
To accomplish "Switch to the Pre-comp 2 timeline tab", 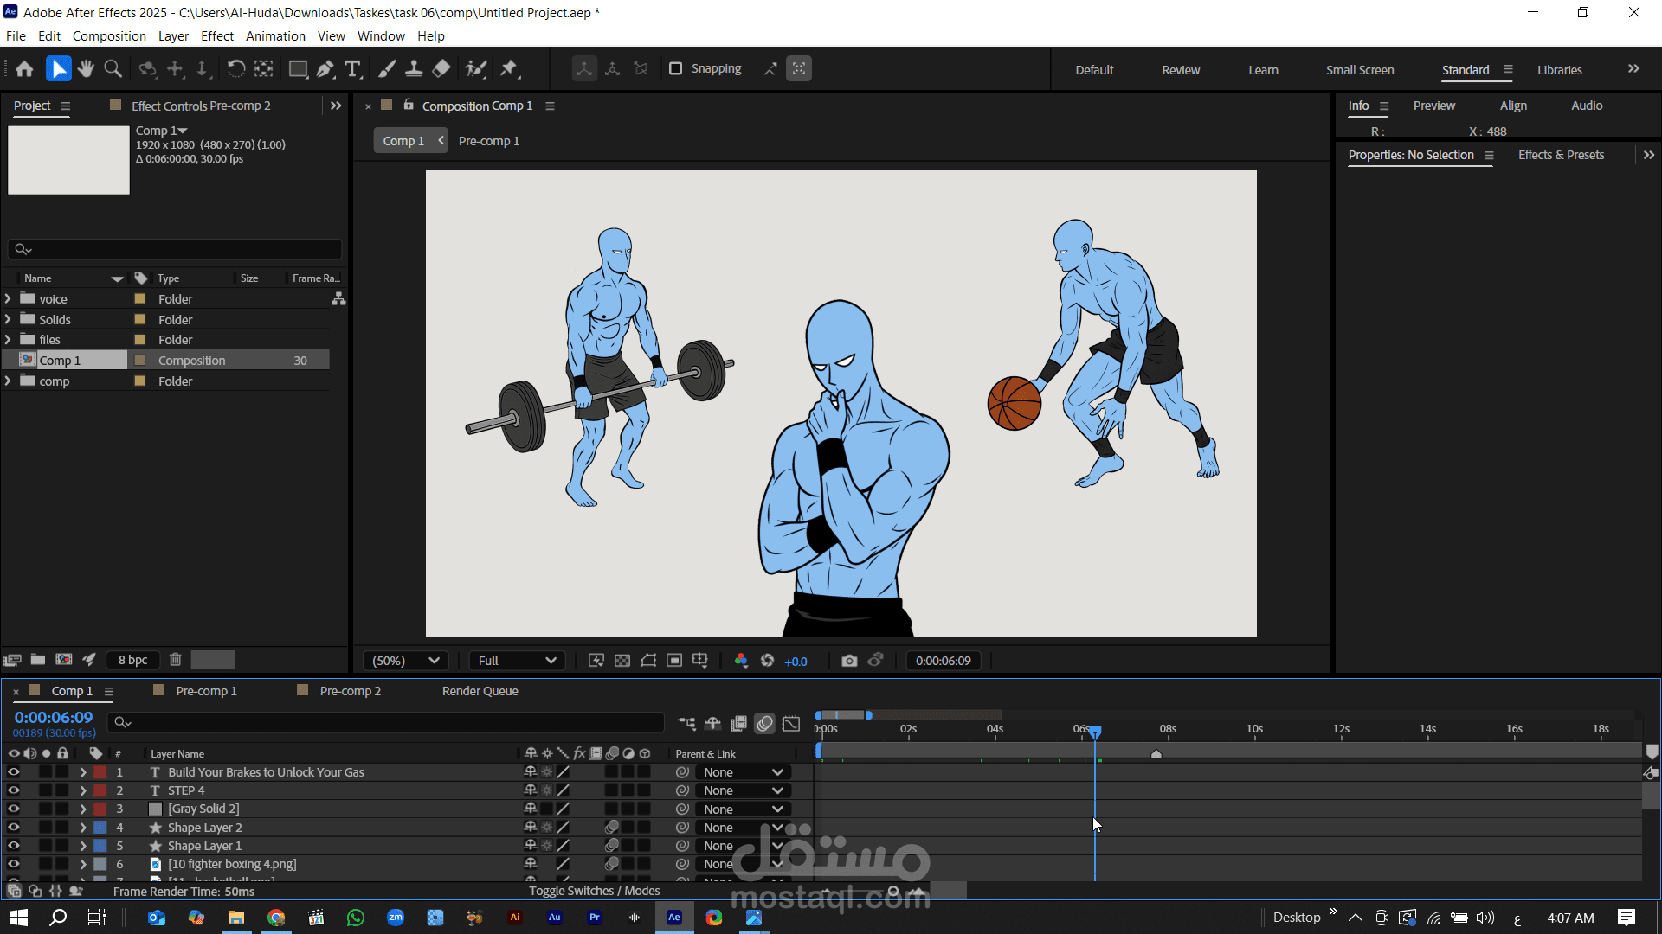I will point(350,691).
